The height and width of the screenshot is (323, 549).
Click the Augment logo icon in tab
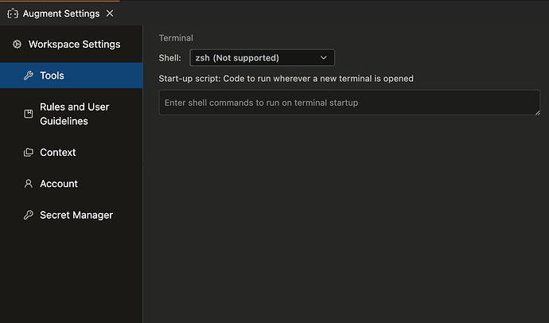pyautogui.click(x=13, y=14)
